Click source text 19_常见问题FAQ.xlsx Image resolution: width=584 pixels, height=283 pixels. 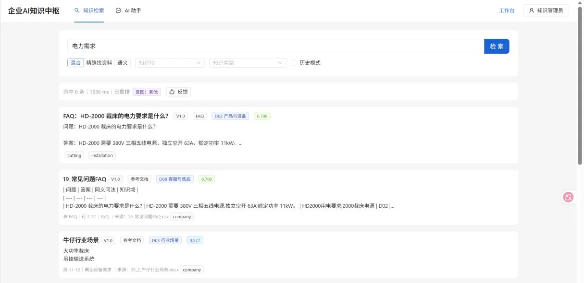coord(148,217)
